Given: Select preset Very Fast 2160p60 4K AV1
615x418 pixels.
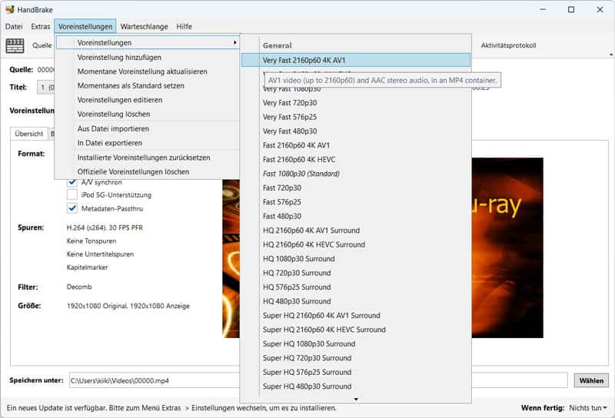Looking at the screenshot, I should point(356,60).
